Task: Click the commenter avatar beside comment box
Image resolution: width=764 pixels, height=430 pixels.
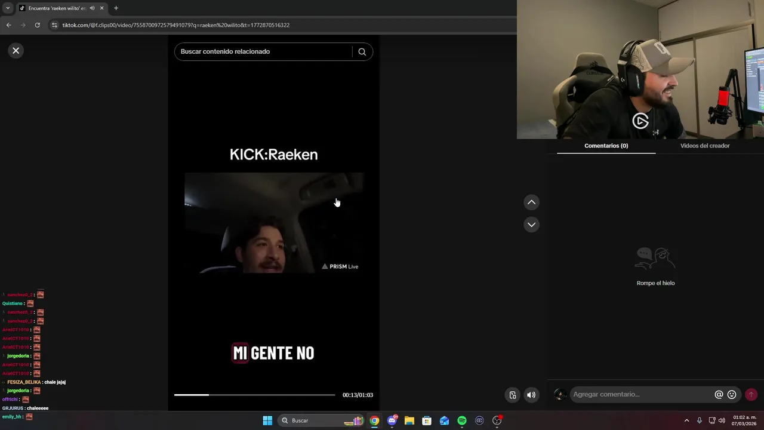Action: pos(560,395)
